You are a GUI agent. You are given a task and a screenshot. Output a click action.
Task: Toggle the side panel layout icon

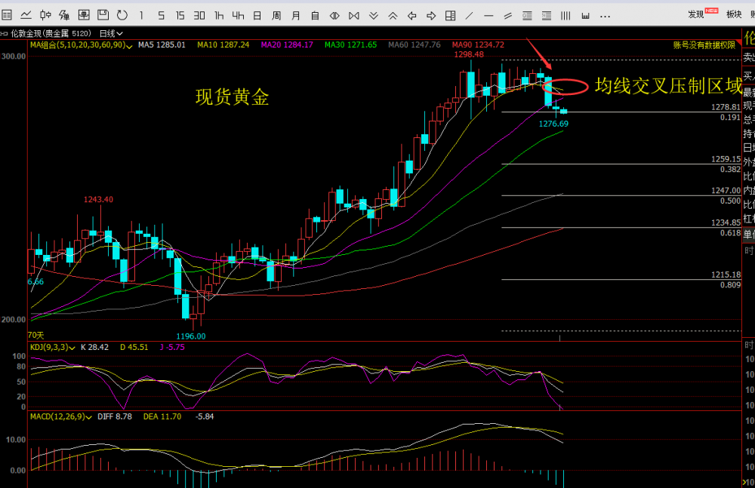450,16
